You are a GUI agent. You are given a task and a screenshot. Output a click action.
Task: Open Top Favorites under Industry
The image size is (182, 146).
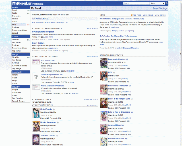pos(17,98)
